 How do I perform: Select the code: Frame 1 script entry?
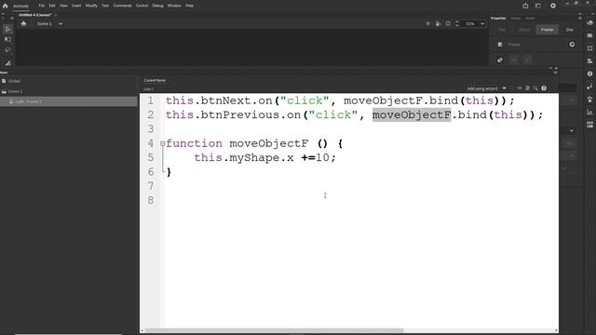tap(68, 101)
